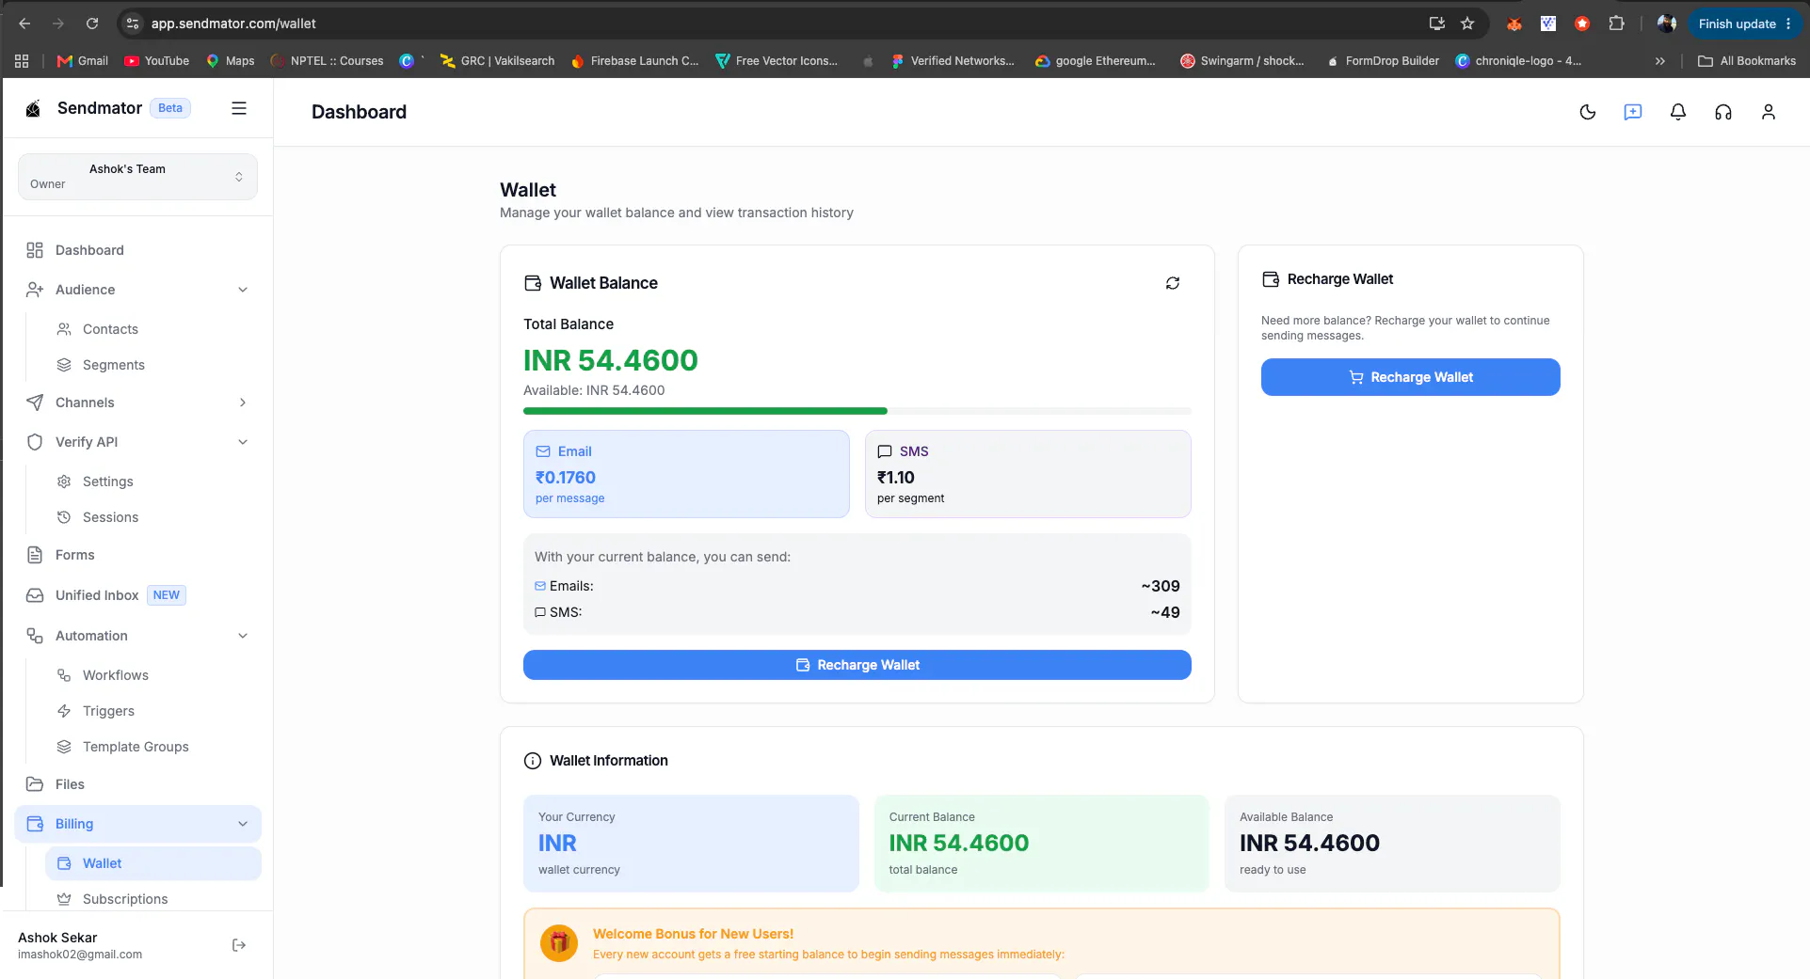Click the Beta badge next to Sendmator
1810x979 pixels.
pos(170,108)
